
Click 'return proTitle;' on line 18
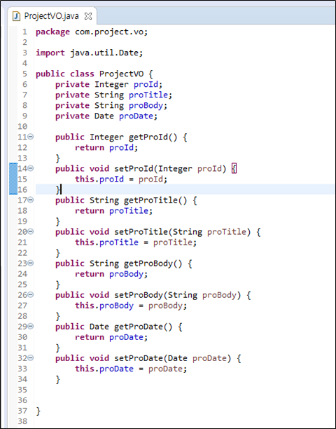pos(114,211)
